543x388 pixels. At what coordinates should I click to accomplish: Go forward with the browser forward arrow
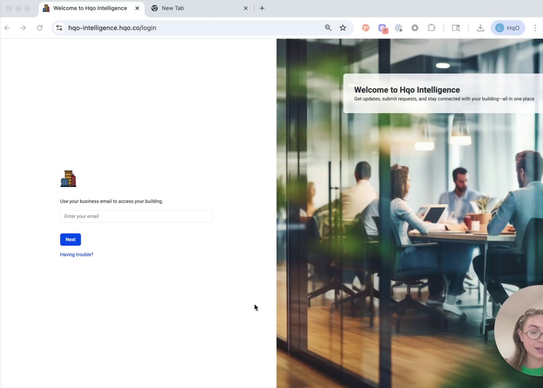(23, 28)
